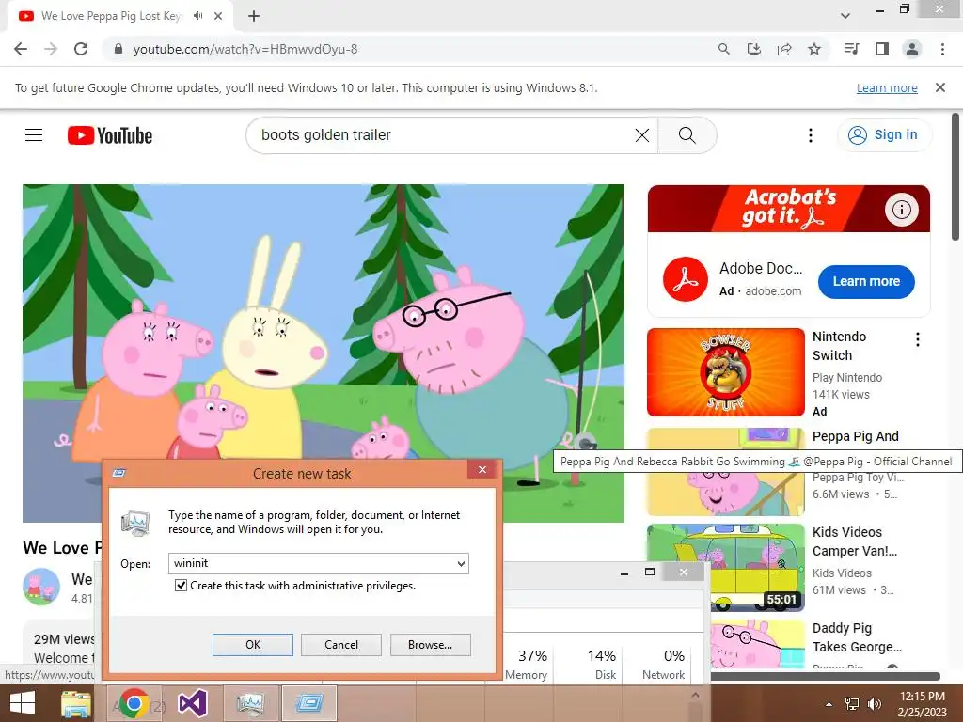Click OK in Create new task dialog
This screenshot has width=963, height=722.
(x=253, y=645)
